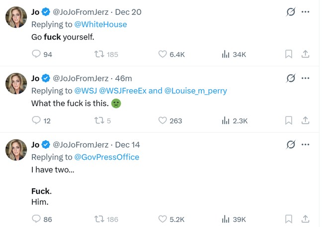The width and height of the screenshot is (323, 227).
Task: View analytics of the 34K views tweet
Action: tap(225, 54)
